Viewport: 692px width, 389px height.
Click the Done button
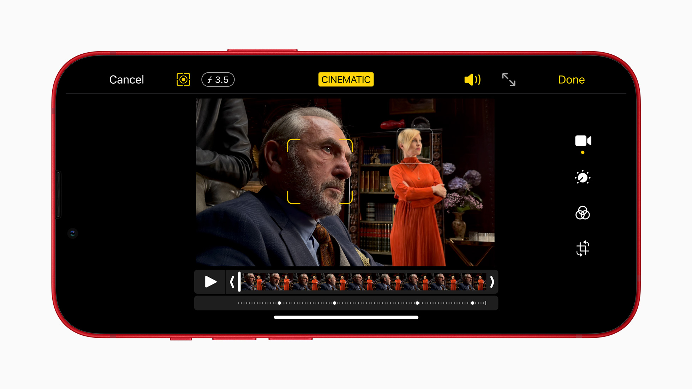point(571,79)
